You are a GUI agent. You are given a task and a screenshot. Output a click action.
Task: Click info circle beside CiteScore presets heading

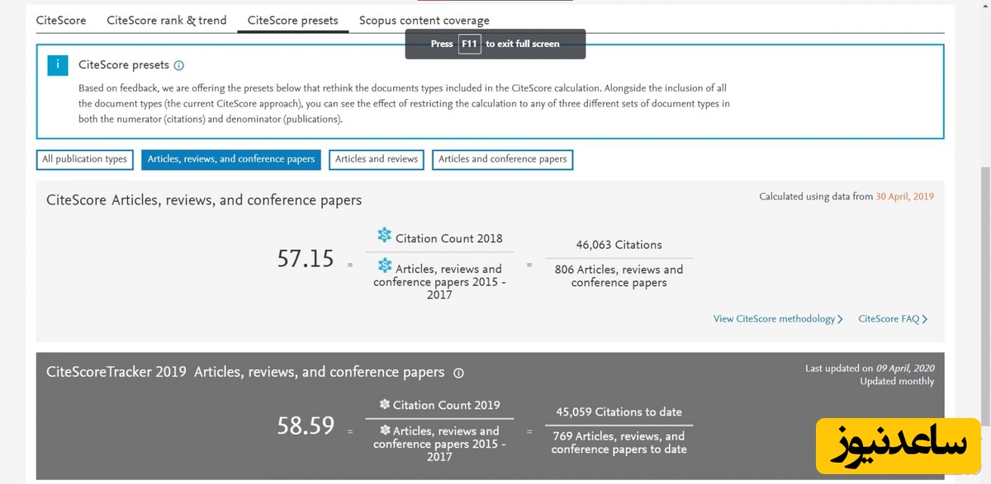[179, 66]
